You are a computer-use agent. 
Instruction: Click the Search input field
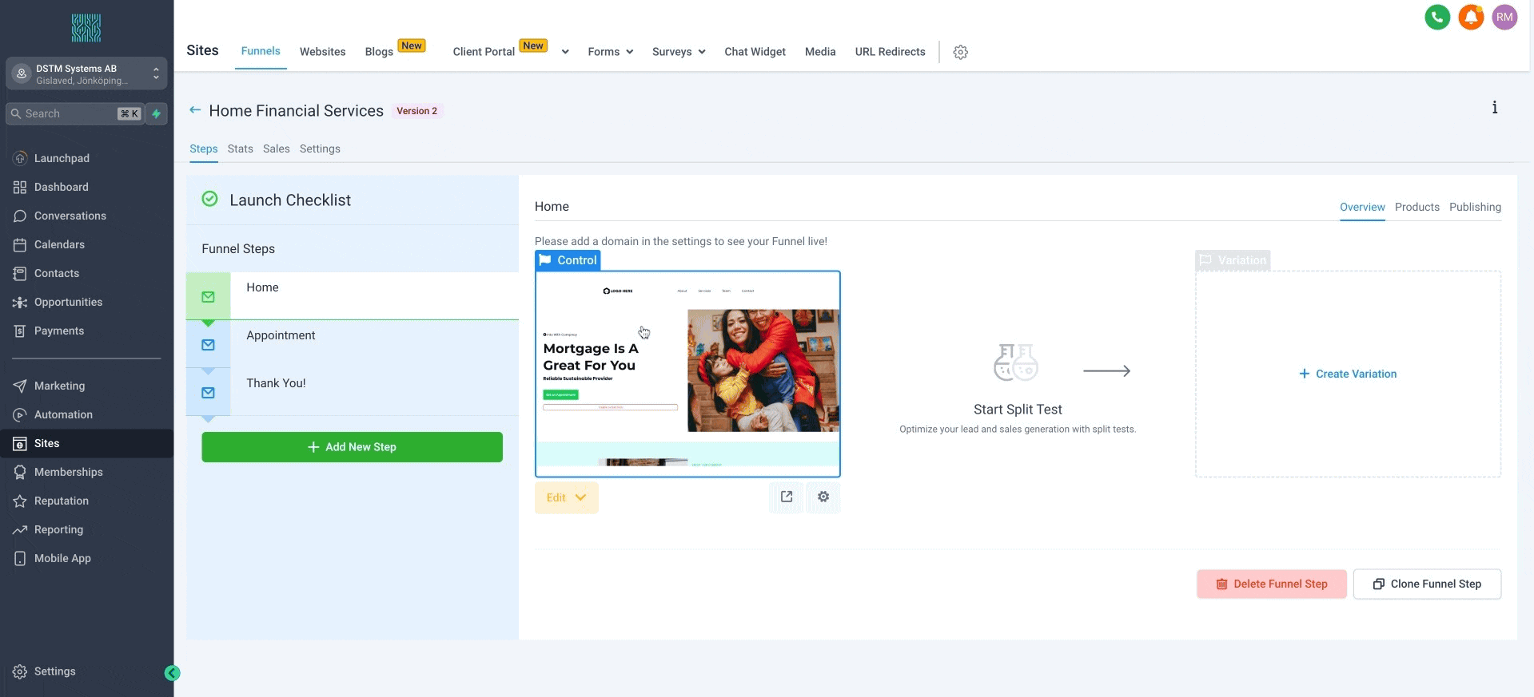75,113
